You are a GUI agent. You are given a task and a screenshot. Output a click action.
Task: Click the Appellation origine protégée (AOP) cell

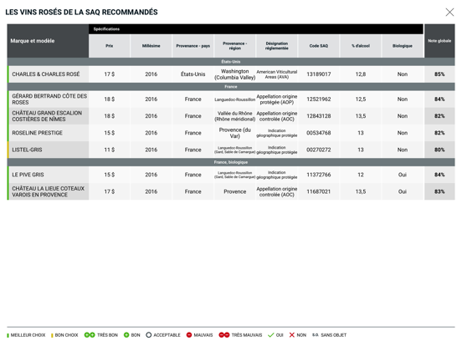click(277, 99)
